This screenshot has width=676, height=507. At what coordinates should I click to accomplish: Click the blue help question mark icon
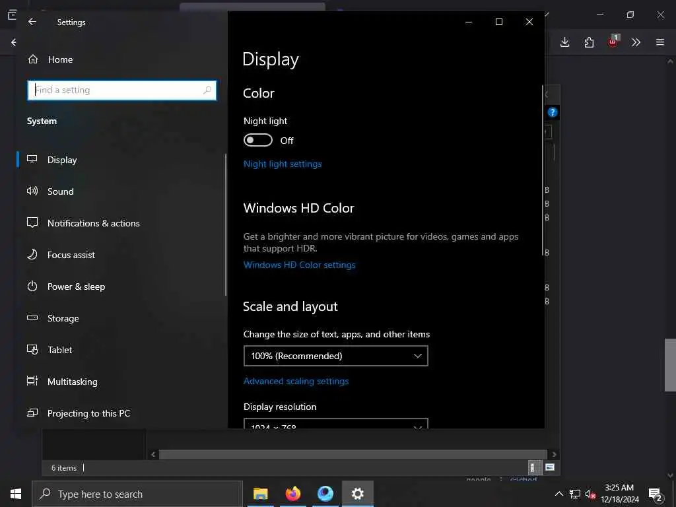[x=553, y=112]
